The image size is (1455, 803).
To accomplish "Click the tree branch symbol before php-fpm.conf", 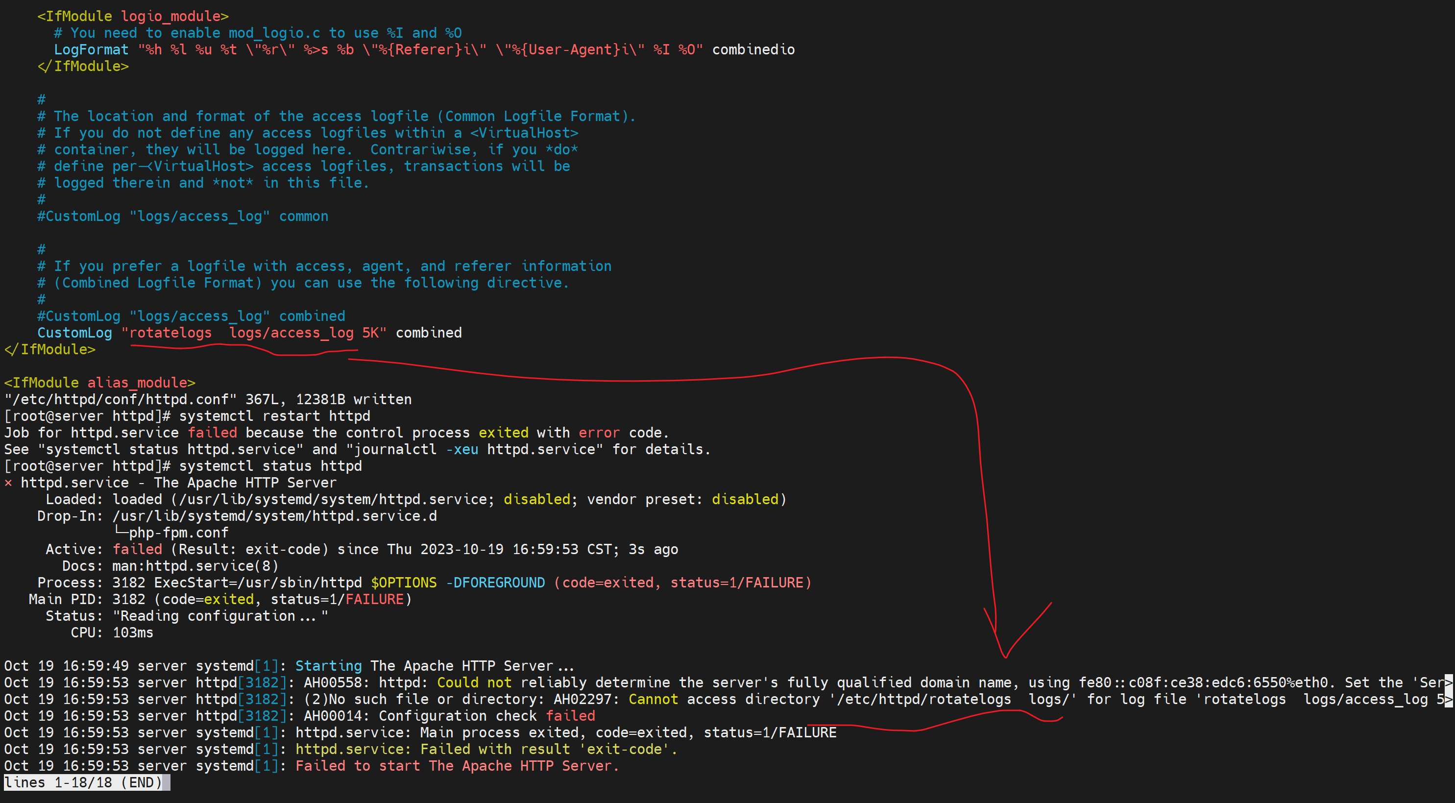I will pyautogui.click(x=121, y=532).
